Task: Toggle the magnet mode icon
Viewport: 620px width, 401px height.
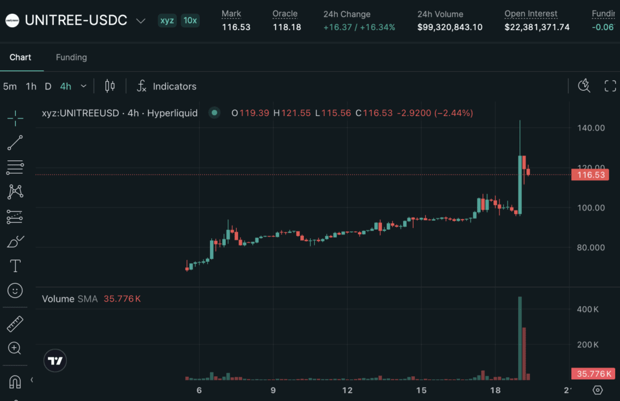Action: pos(15,382)
